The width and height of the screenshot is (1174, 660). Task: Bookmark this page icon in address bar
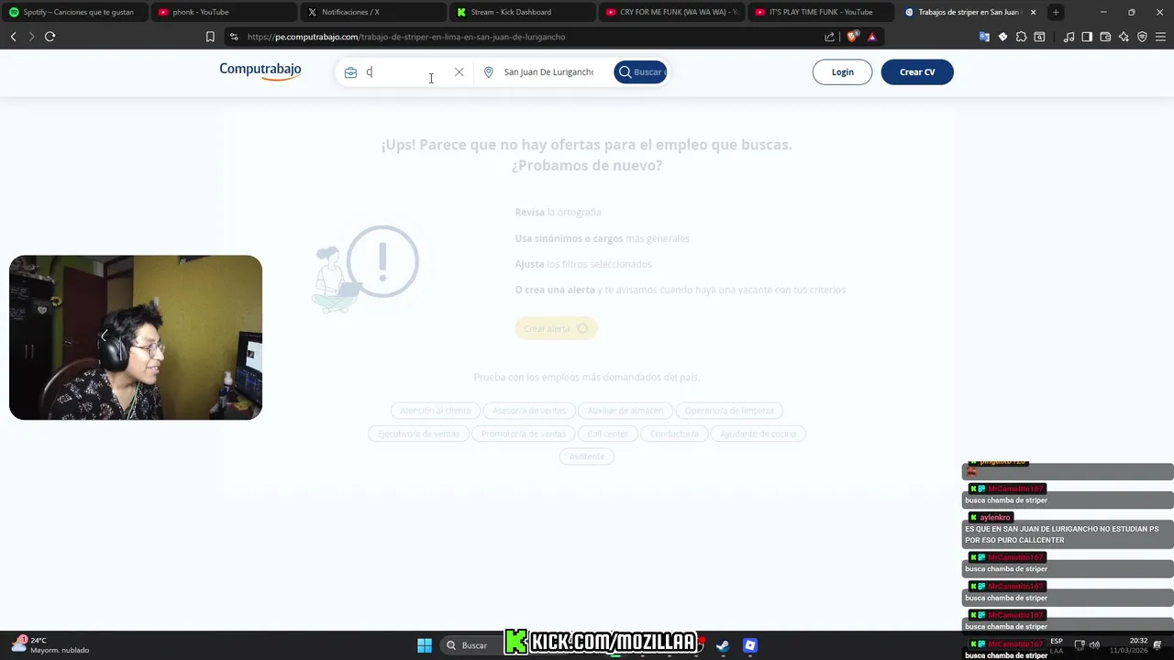[x=210, y=37]
